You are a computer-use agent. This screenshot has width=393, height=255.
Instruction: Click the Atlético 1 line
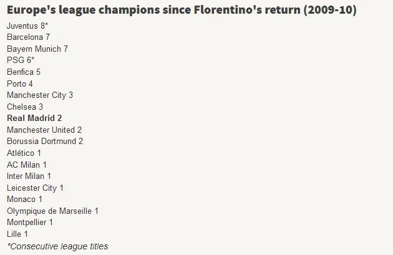pos(24,153)
